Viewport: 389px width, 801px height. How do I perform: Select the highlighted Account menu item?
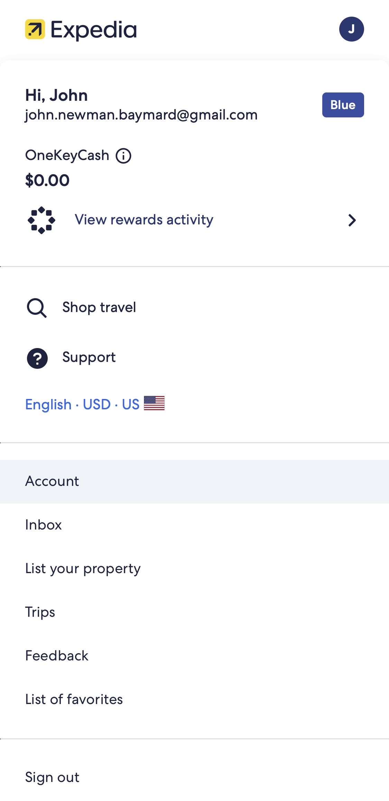(x=52, y=481)
